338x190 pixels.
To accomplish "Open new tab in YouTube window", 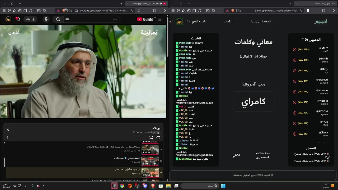I will click(121, 3).
